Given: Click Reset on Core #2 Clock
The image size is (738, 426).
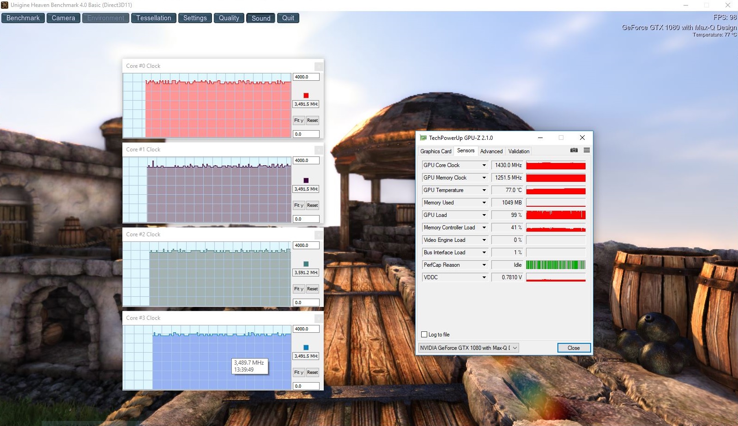Looking at the screenshot, I should 313,289.
